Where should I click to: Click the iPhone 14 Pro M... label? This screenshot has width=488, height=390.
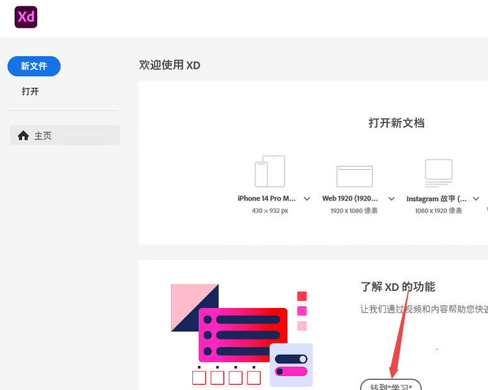pyautogui.click(x=267, y=198)
